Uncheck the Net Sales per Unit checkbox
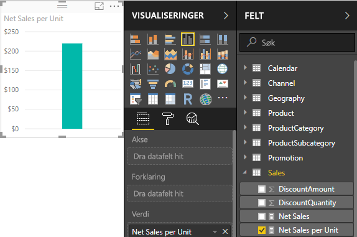The width and height of the screenshot is (357, 237). pos(262,230)
